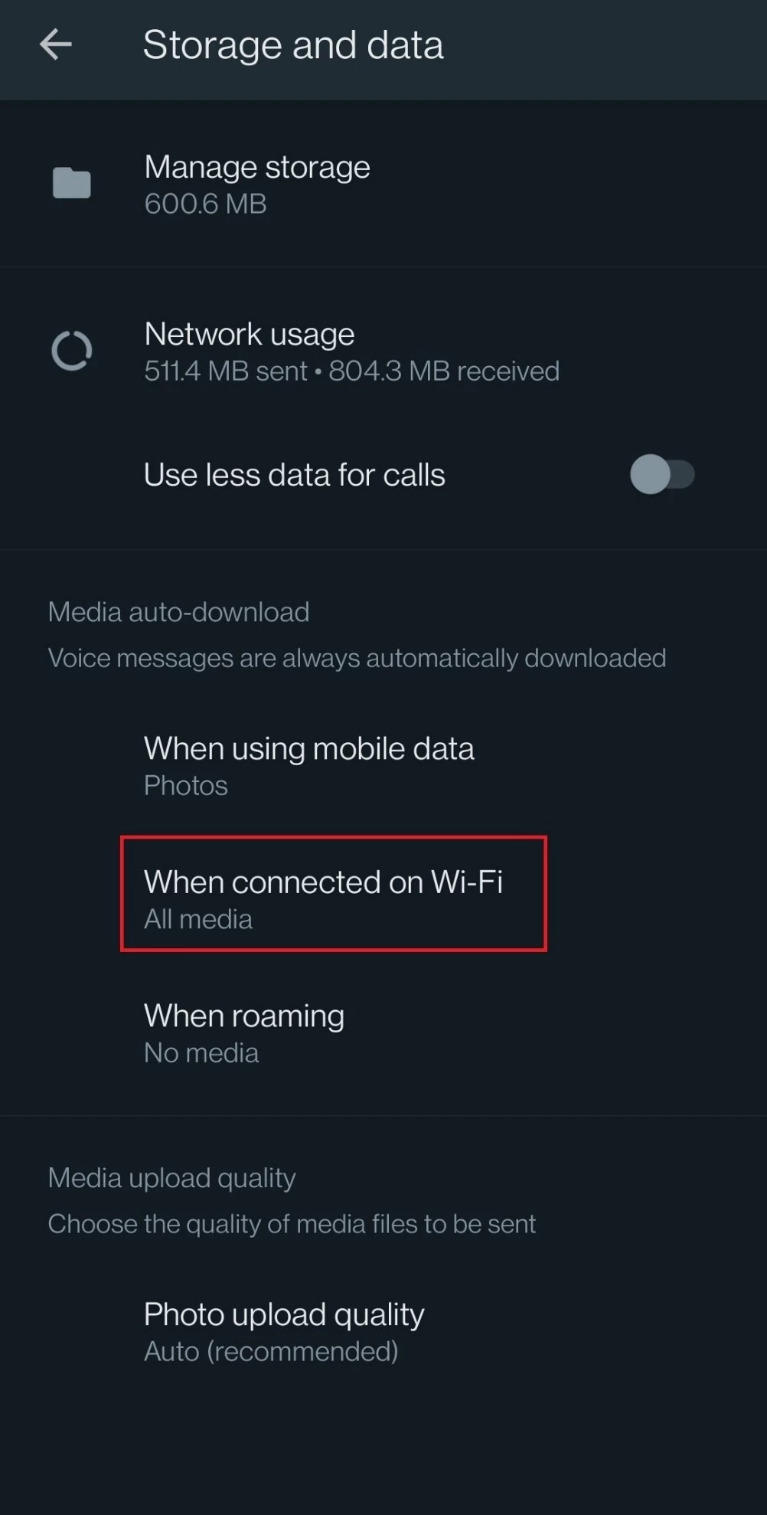Screen dimensions: 767x1515
Task: Tap the No media roaming value
Action: click(201, 1053)
